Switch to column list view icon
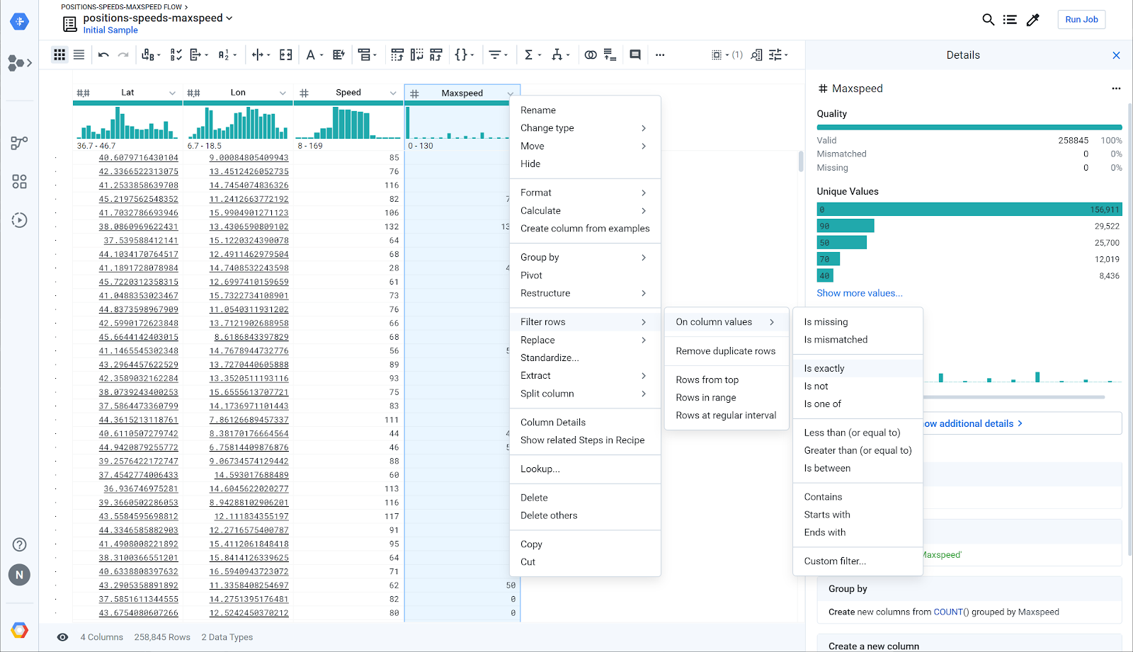1133x652 pixels. [x=79, y=55]
